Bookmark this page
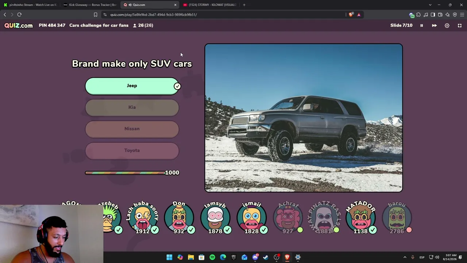Image resolution: width=467 pixels, height=263 pixels. coord(96,15)
